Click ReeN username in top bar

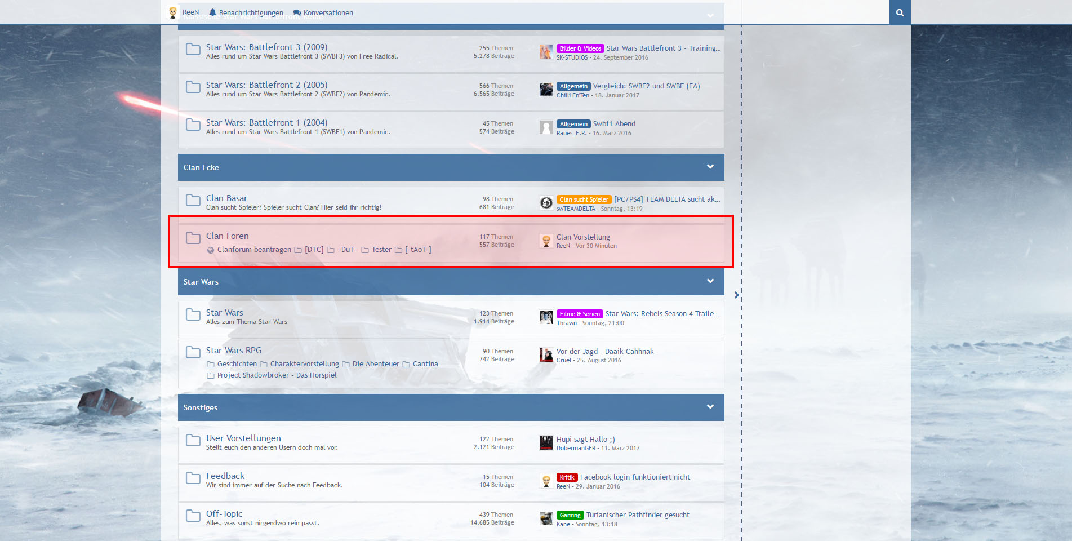(x=190, y=12)
